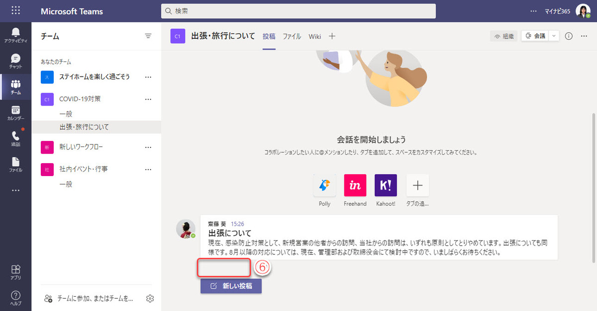The width and height of the screenshot is (597, 311).
Task: Start a meeting with 会議 button
Action: point(535,36)
